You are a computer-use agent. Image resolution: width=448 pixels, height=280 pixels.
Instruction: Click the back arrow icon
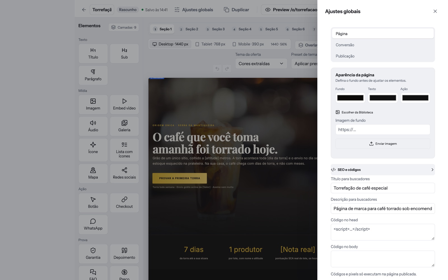coord(84,10)
